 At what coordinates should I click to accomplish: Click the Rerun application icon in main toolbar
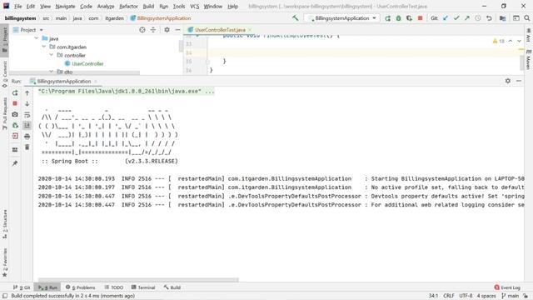(x=387, y=18)
